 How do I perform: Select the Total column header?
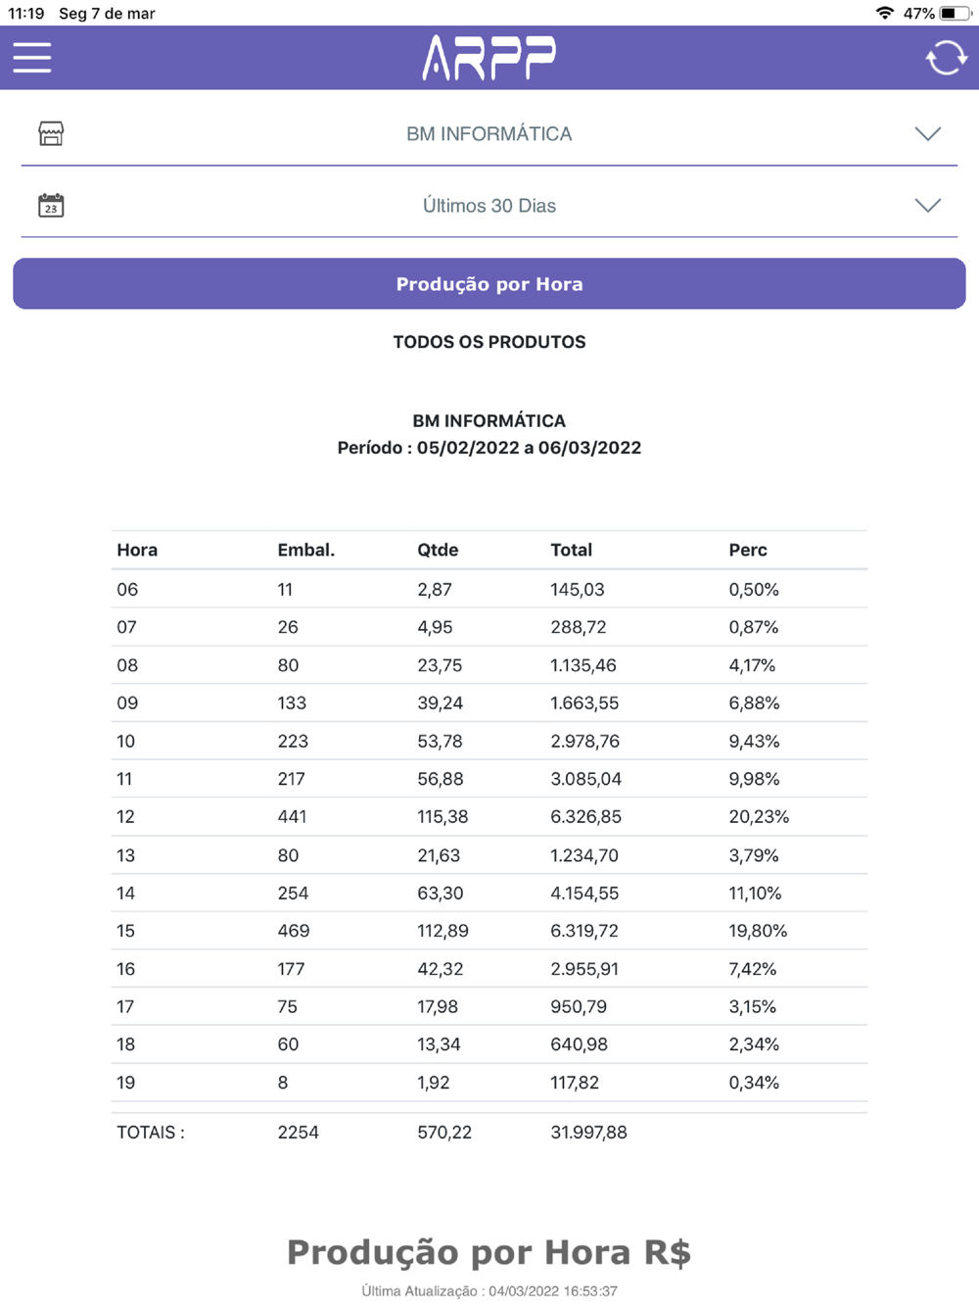tap(571, 550)
